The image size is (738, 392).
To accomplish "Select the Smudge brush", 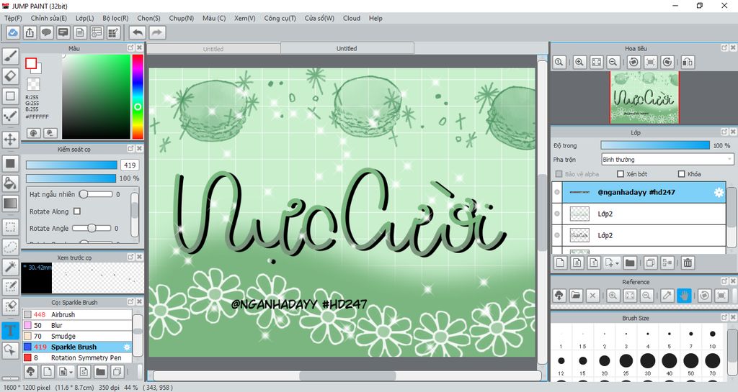I will click(x=77, y=336).
